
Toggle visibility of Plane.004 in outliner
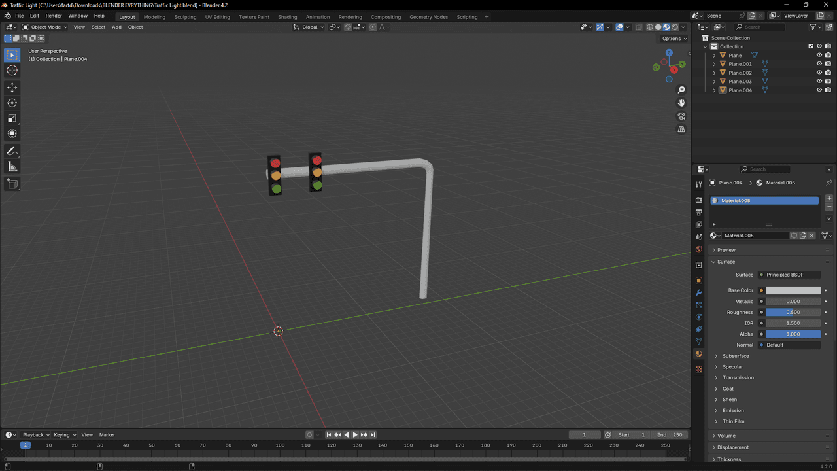[x=819, y=90]
